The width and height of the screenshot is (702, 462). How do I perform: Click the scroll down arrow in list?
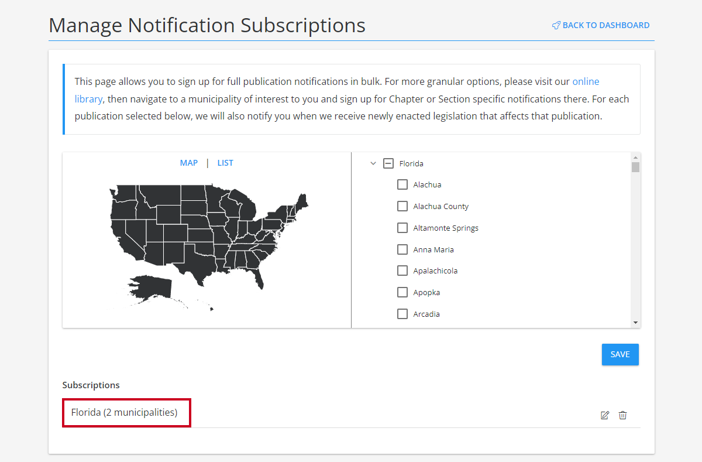[635, 323]
